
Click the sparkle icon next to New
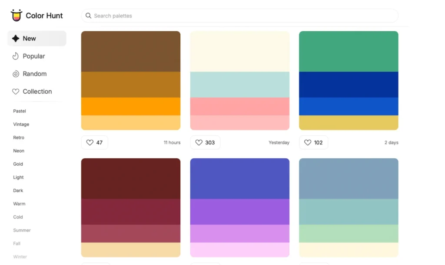(16, 39)
